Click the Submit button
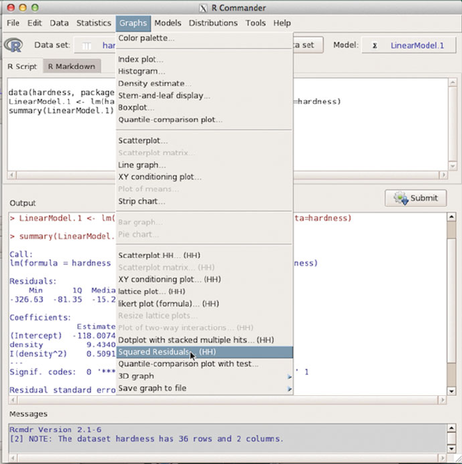Image resolution: width=462 pixels, height=464 pixels. (416, 198)
